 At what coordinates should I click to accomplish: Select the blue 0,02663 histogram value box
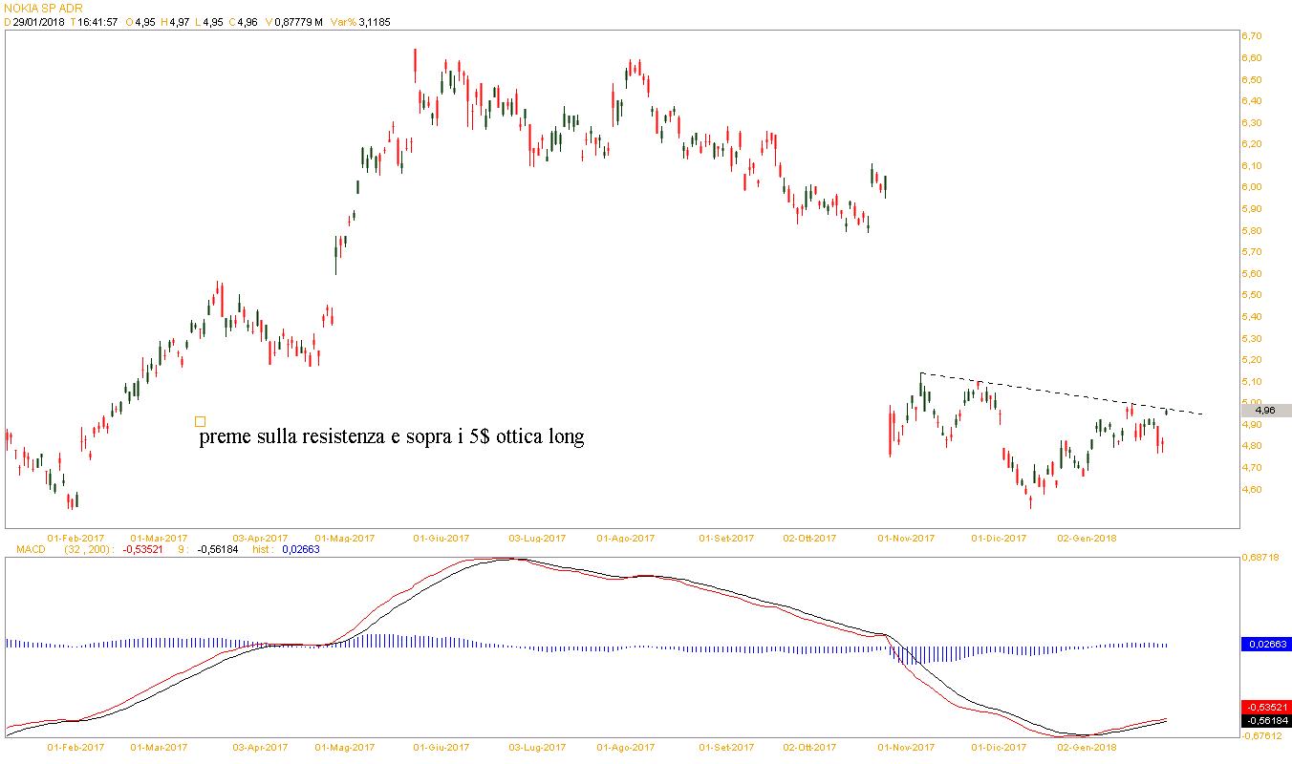pyautogui.click(x=1265, y=645)
